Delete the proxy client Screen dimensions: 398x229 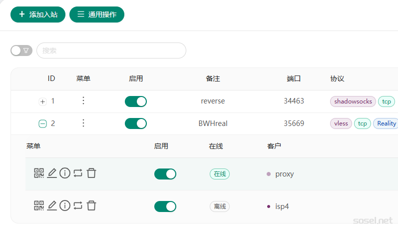point(91,173)
